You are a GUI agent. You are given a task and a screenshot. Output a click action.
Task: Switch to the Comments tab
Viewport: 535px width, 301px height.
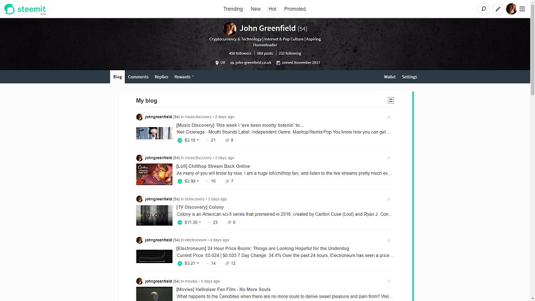click(x=138, y=77)
